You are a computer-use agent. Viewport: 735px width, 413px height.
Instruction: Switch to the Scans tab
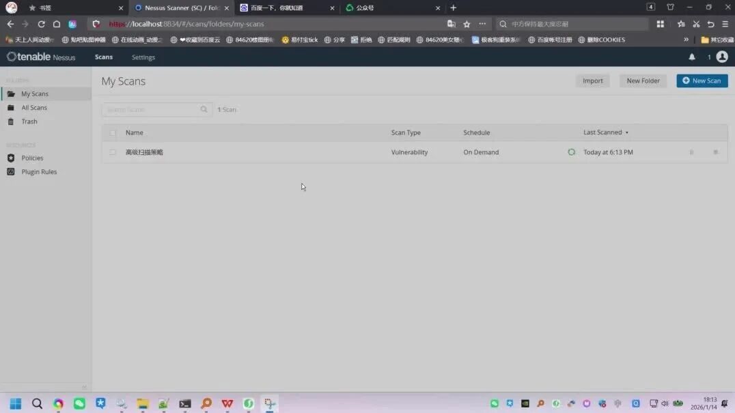click(104, 57)
